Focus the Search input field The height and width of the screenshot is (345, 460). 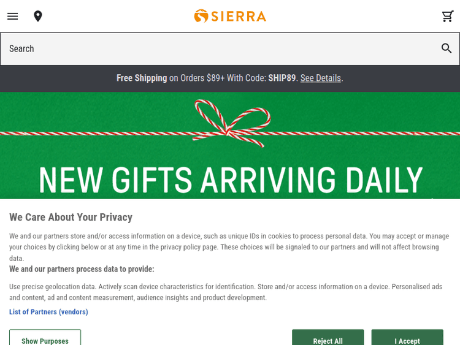221,48
